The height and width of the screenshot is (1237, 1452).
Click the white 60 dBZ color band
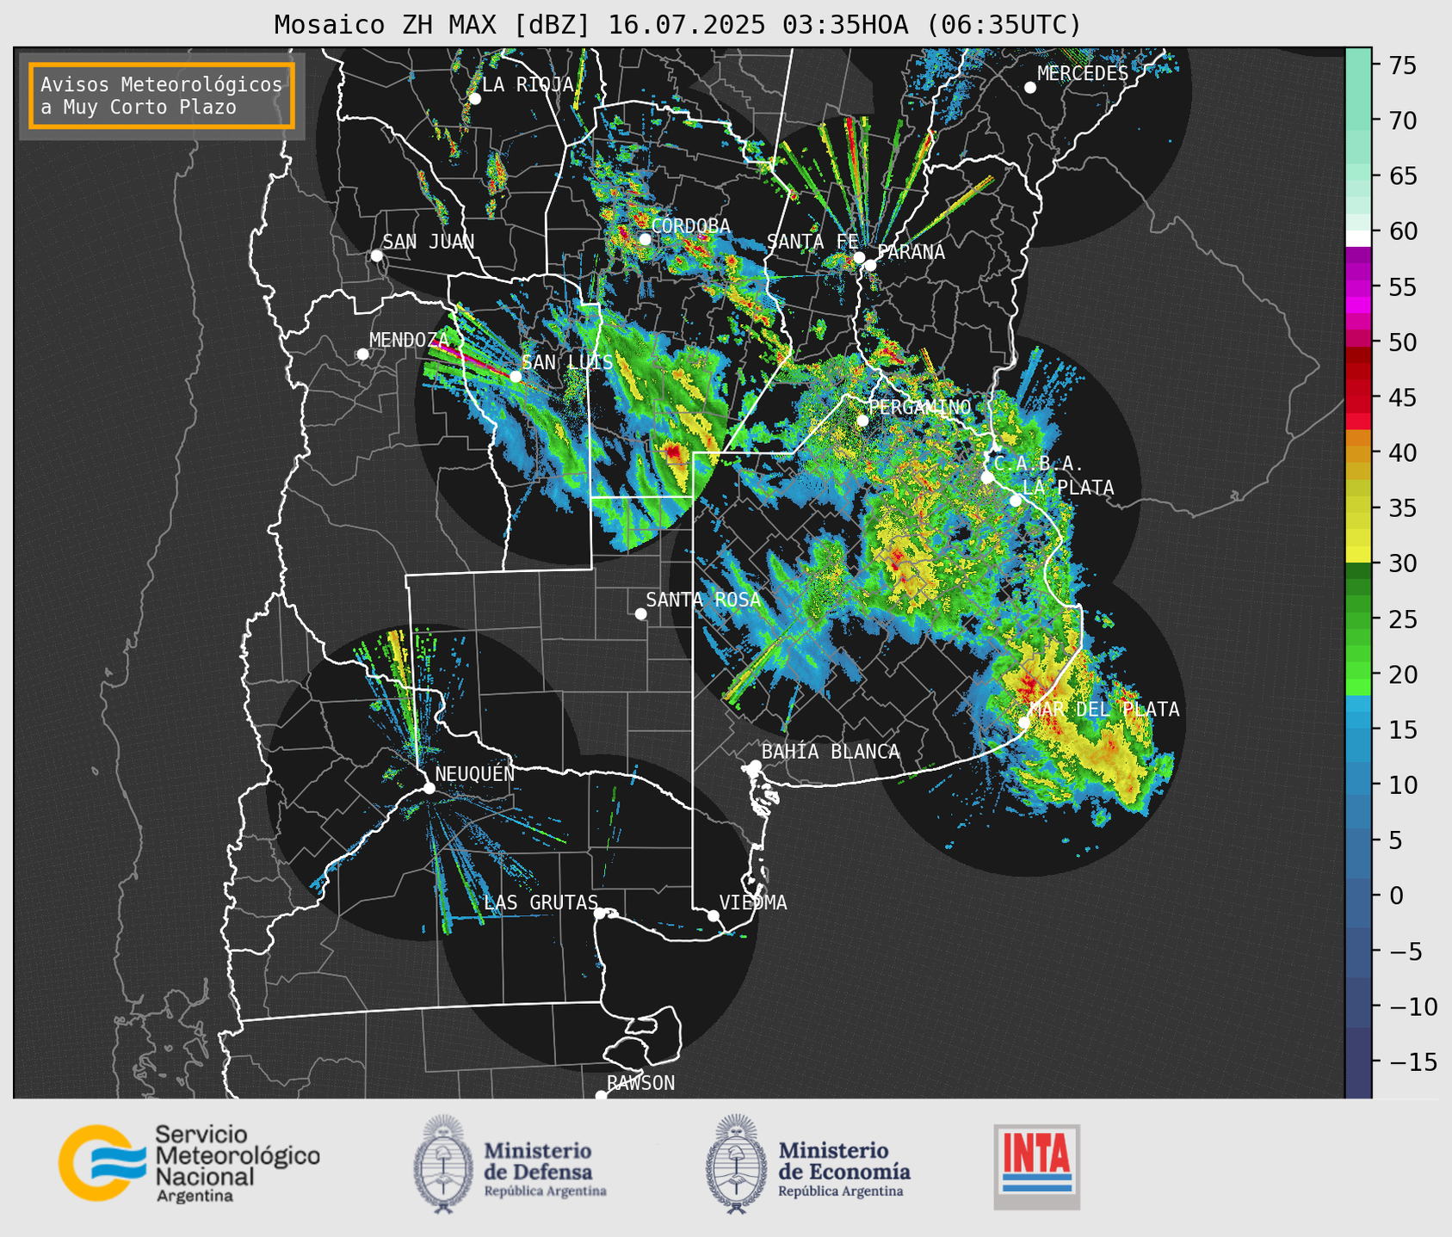(x=1358, y=238)
